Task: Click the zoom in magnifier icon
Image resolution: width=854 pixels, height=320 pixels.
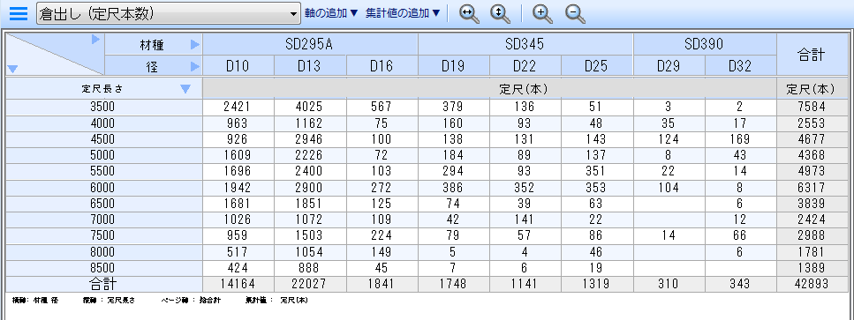Action: [x=542, y=13]
